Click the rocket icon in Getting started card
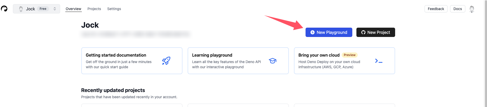487x107 pixels. coord(166,61)
